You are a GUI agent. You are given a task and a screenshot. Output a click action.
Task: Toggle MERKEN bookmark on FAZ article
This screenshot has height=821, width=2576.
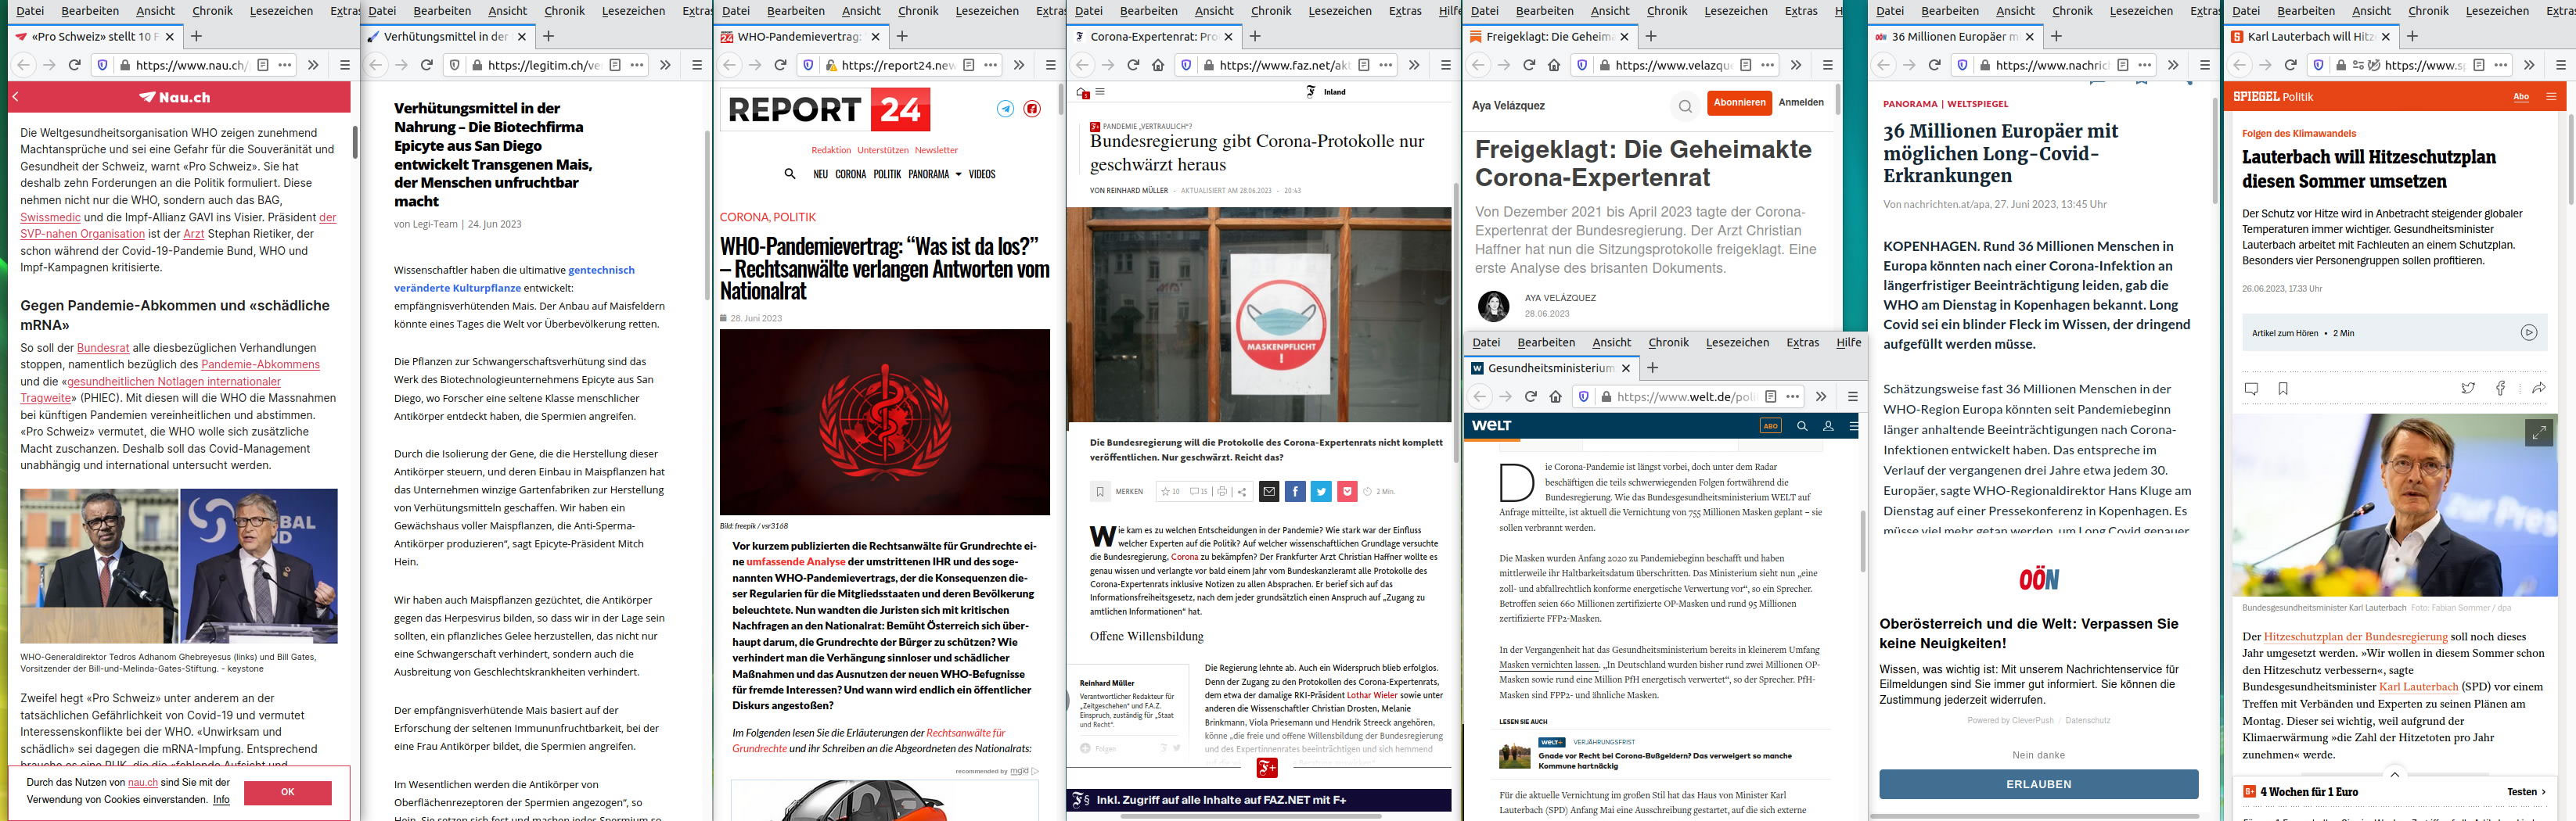coord(1100,491)
